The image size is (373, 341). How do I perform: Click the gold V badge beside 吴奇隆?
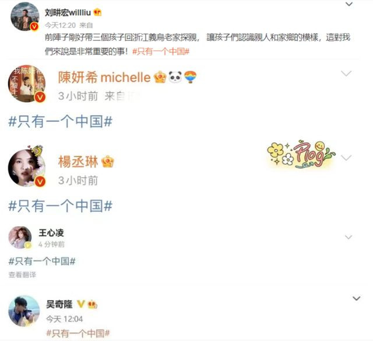pyautogui.click(x=81, y=304)
